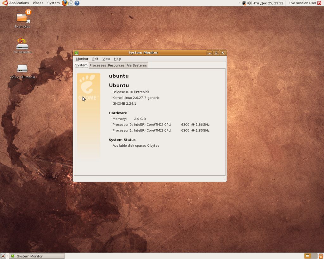Viewport: 324px width, 259px height.
Task: Open the Monitor menu
Action: click(82, 59)
